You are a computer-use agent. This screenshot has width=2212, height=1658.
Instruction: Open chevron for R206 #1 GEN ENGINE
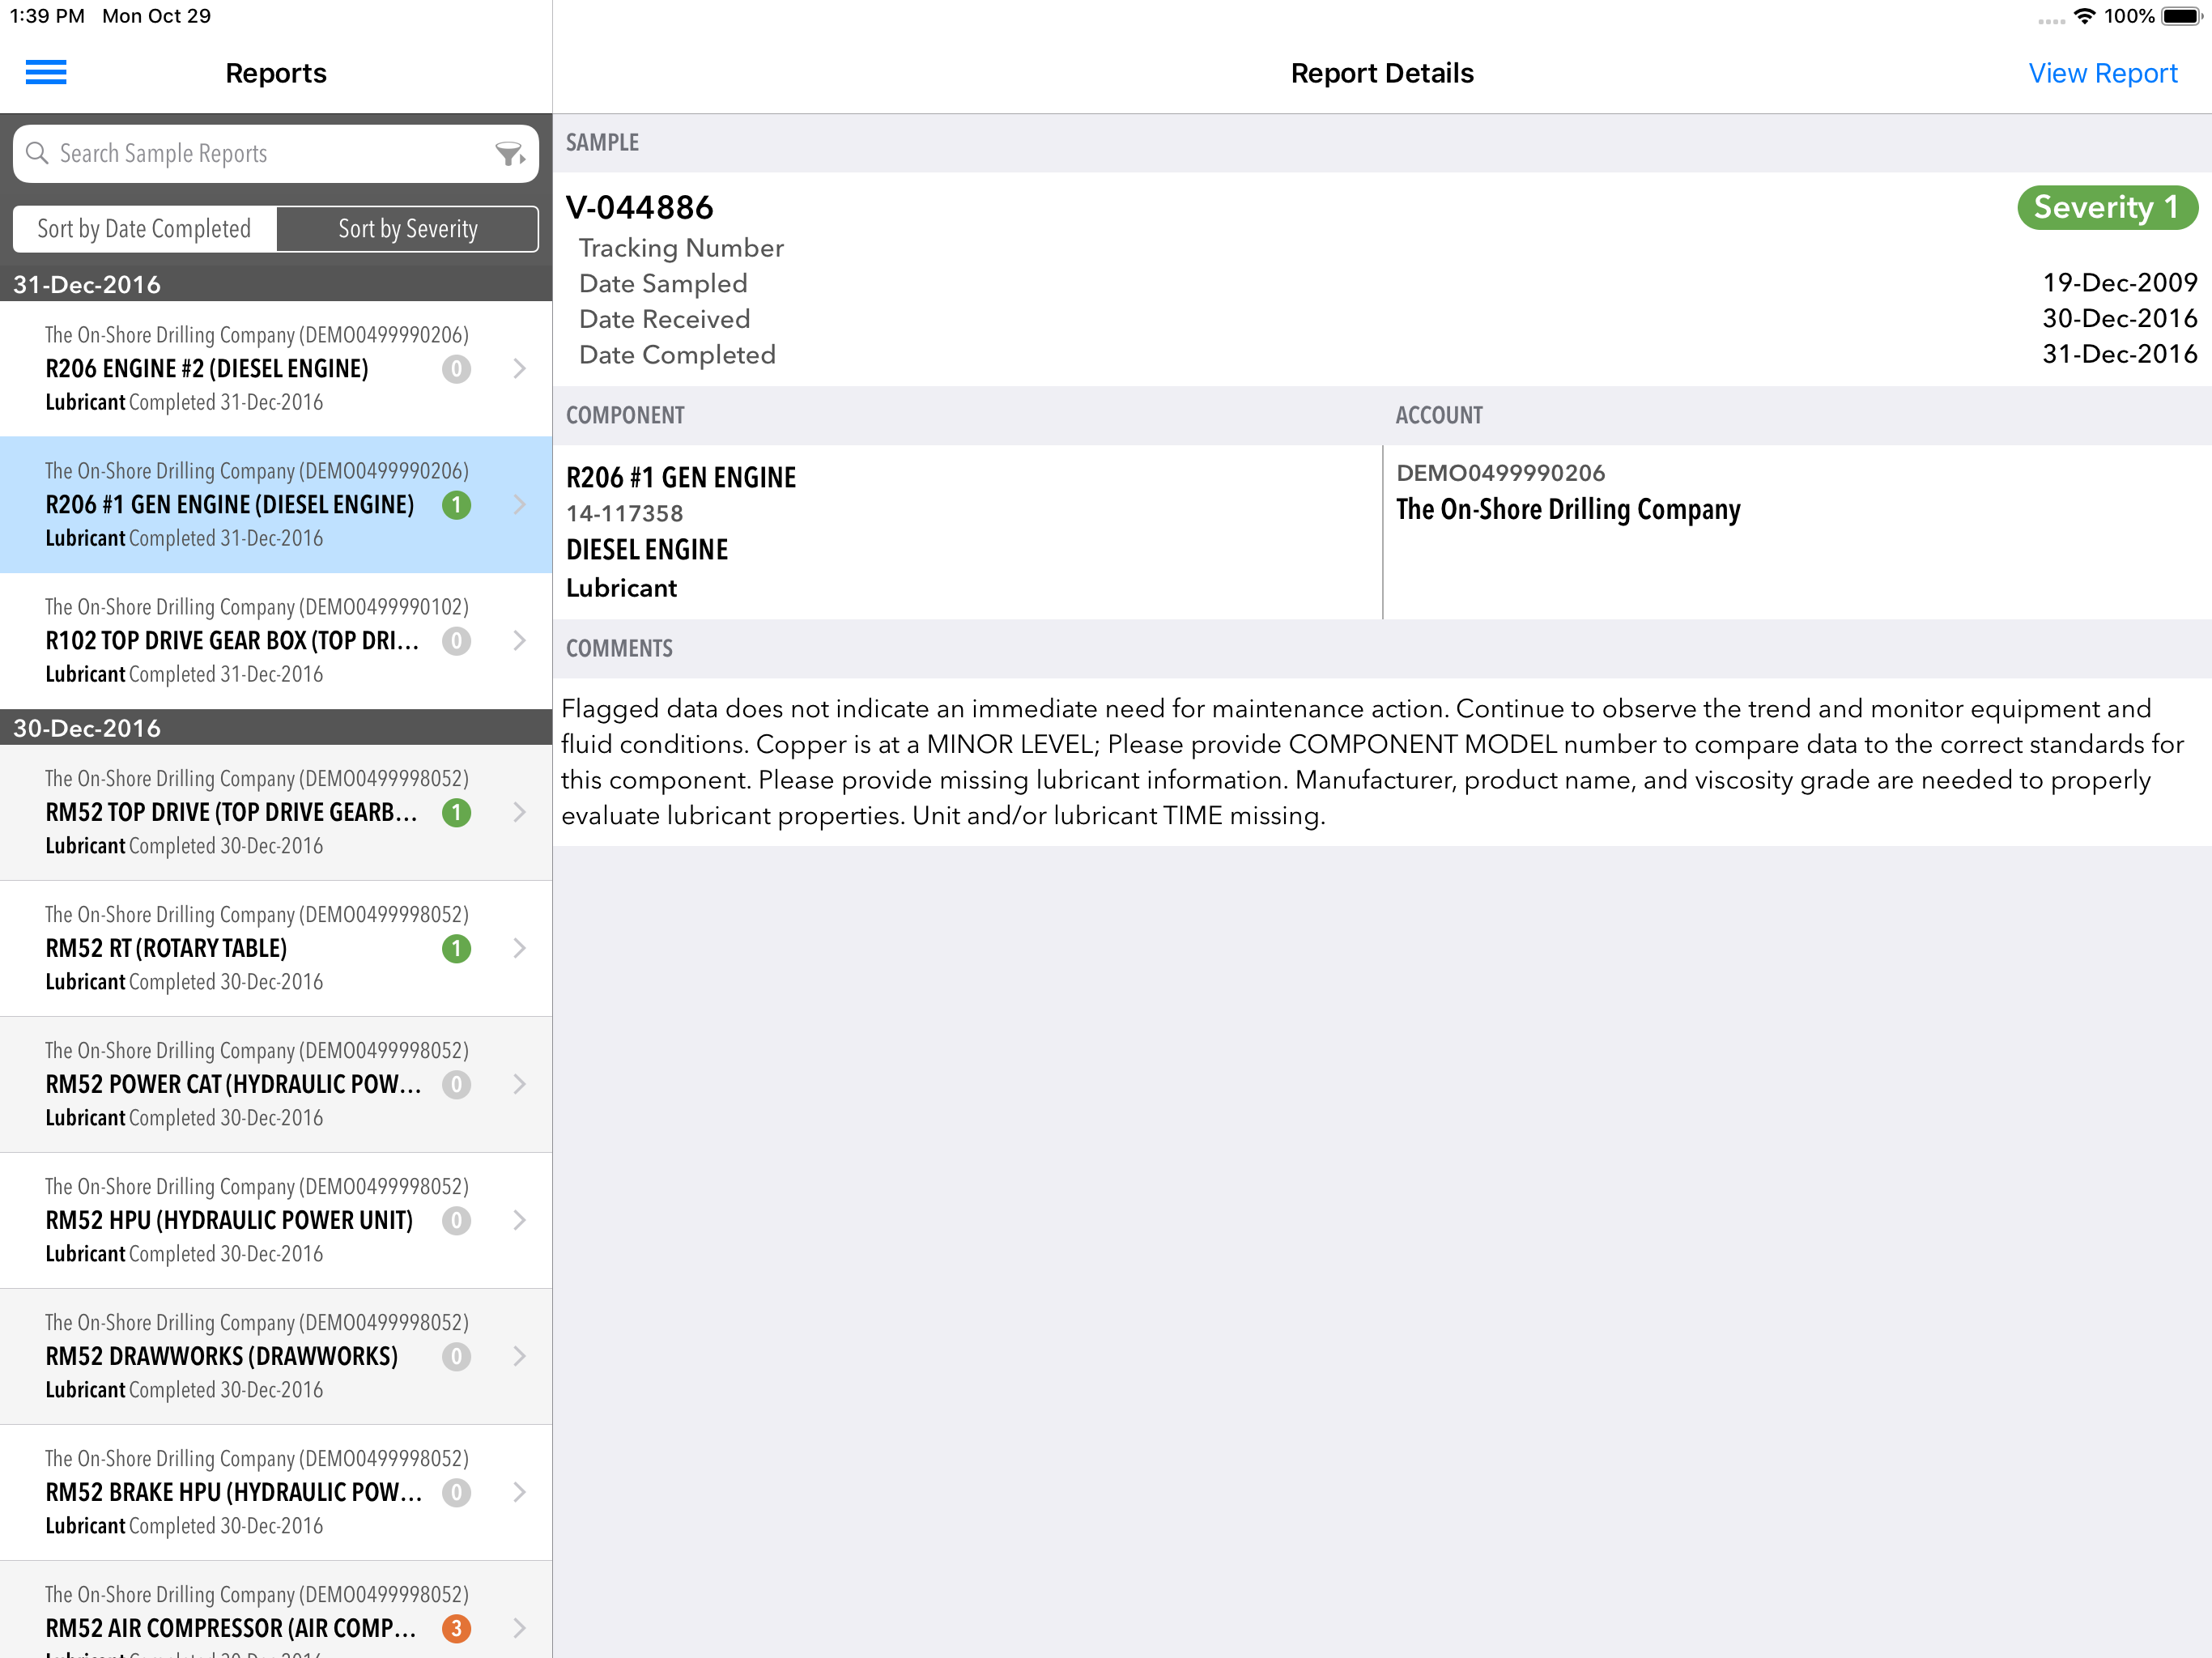click(519, 504)
